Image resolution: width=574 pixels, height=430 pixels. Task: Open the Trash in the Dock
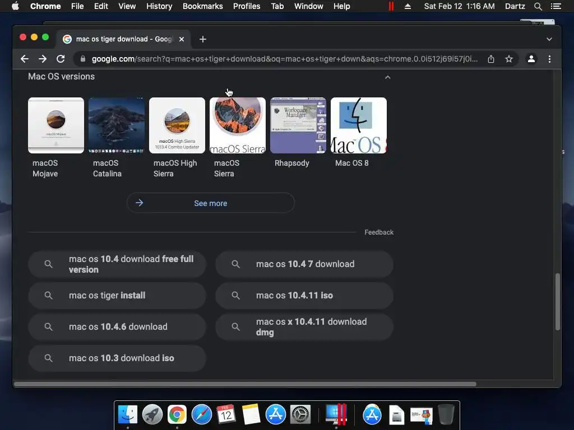click(x=446, y=414)
